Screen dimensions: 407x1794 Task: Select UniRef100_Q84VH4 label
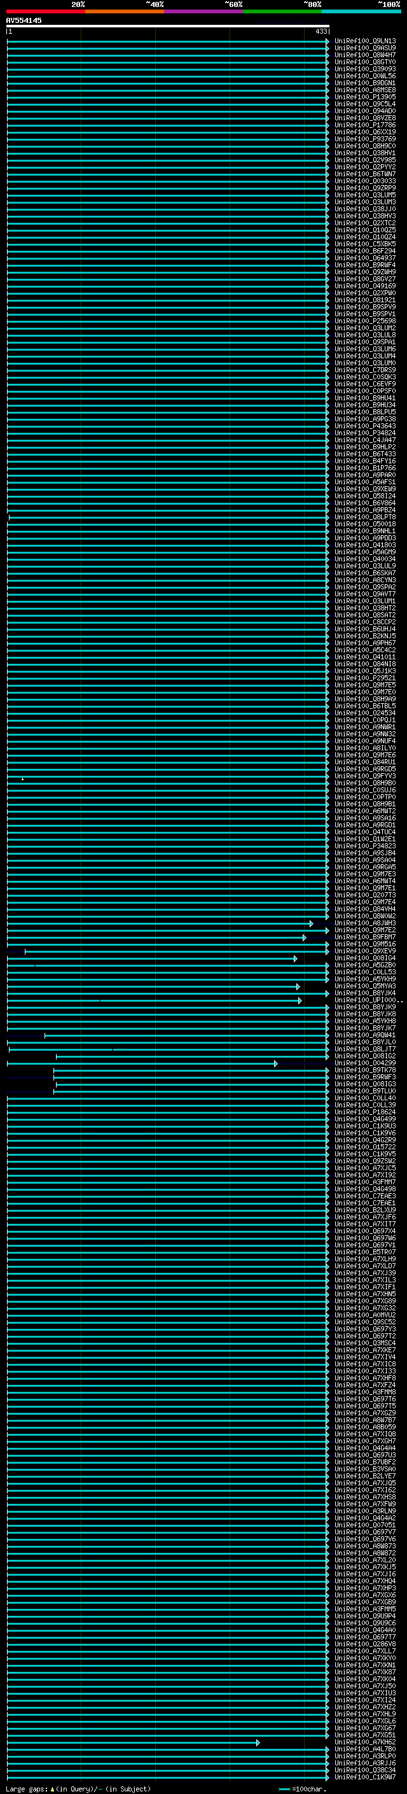tap(364, 909)
